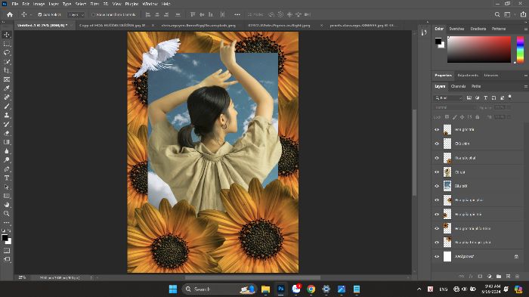Open the layer blend mode dropdown

coord(454,107)
